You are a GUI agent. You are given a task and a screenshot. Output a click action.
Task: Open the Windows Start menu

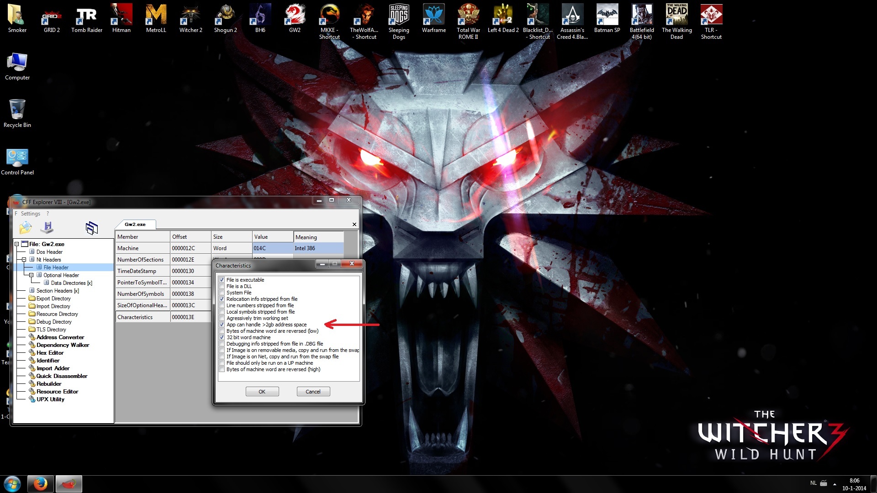(12, 484)
